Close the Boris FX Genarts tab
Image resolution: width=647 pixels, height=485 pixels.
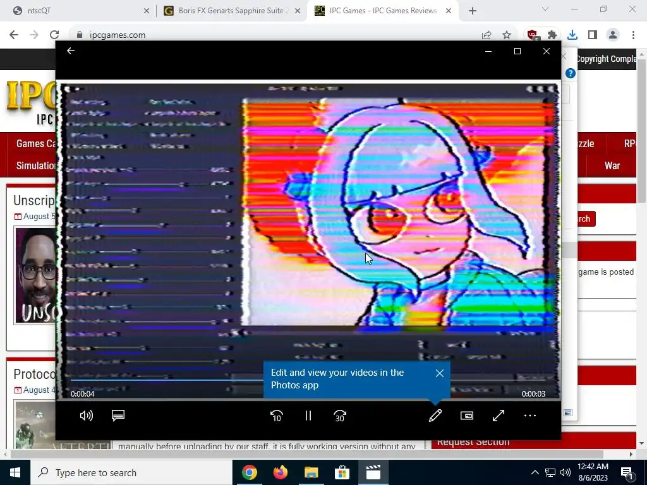pos(298,11)
